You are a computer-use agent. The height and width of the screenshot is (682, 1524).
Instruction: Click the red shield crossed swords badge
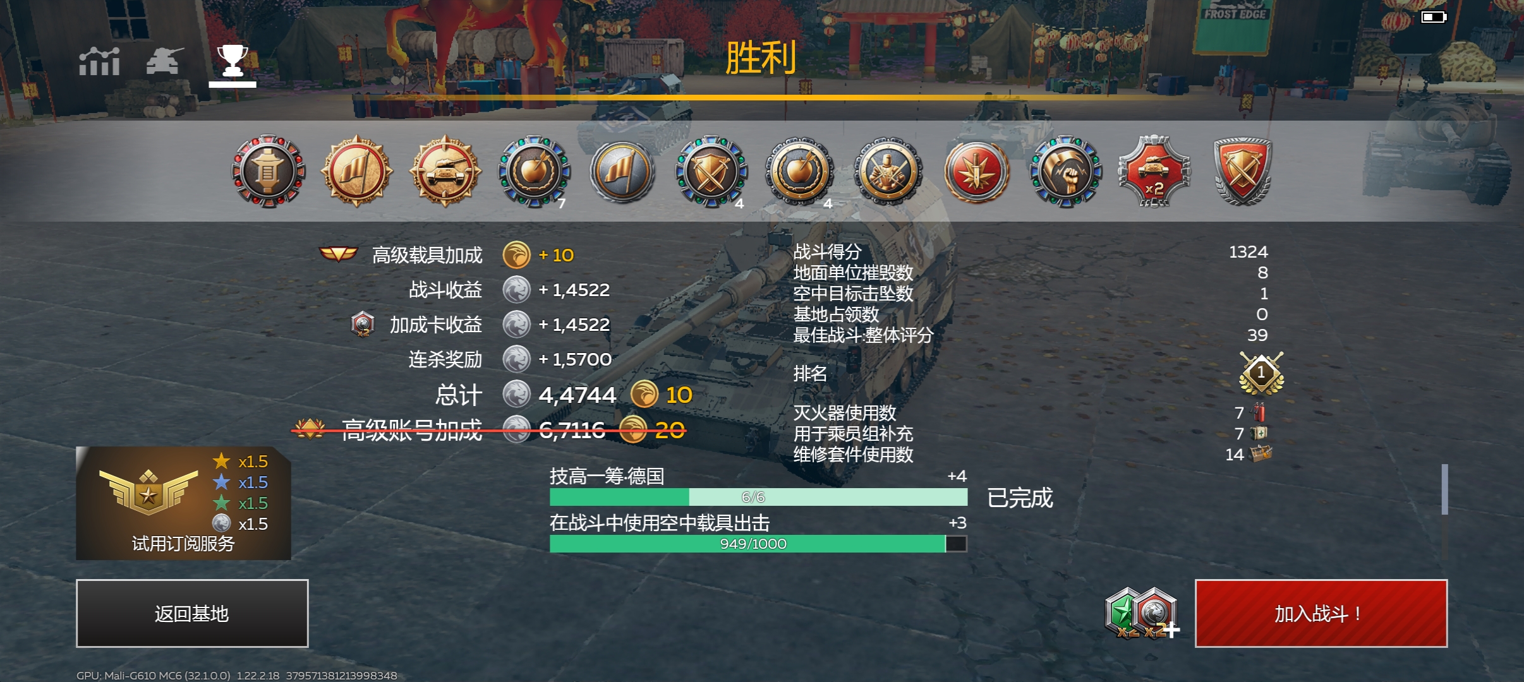pos(1243,171)
